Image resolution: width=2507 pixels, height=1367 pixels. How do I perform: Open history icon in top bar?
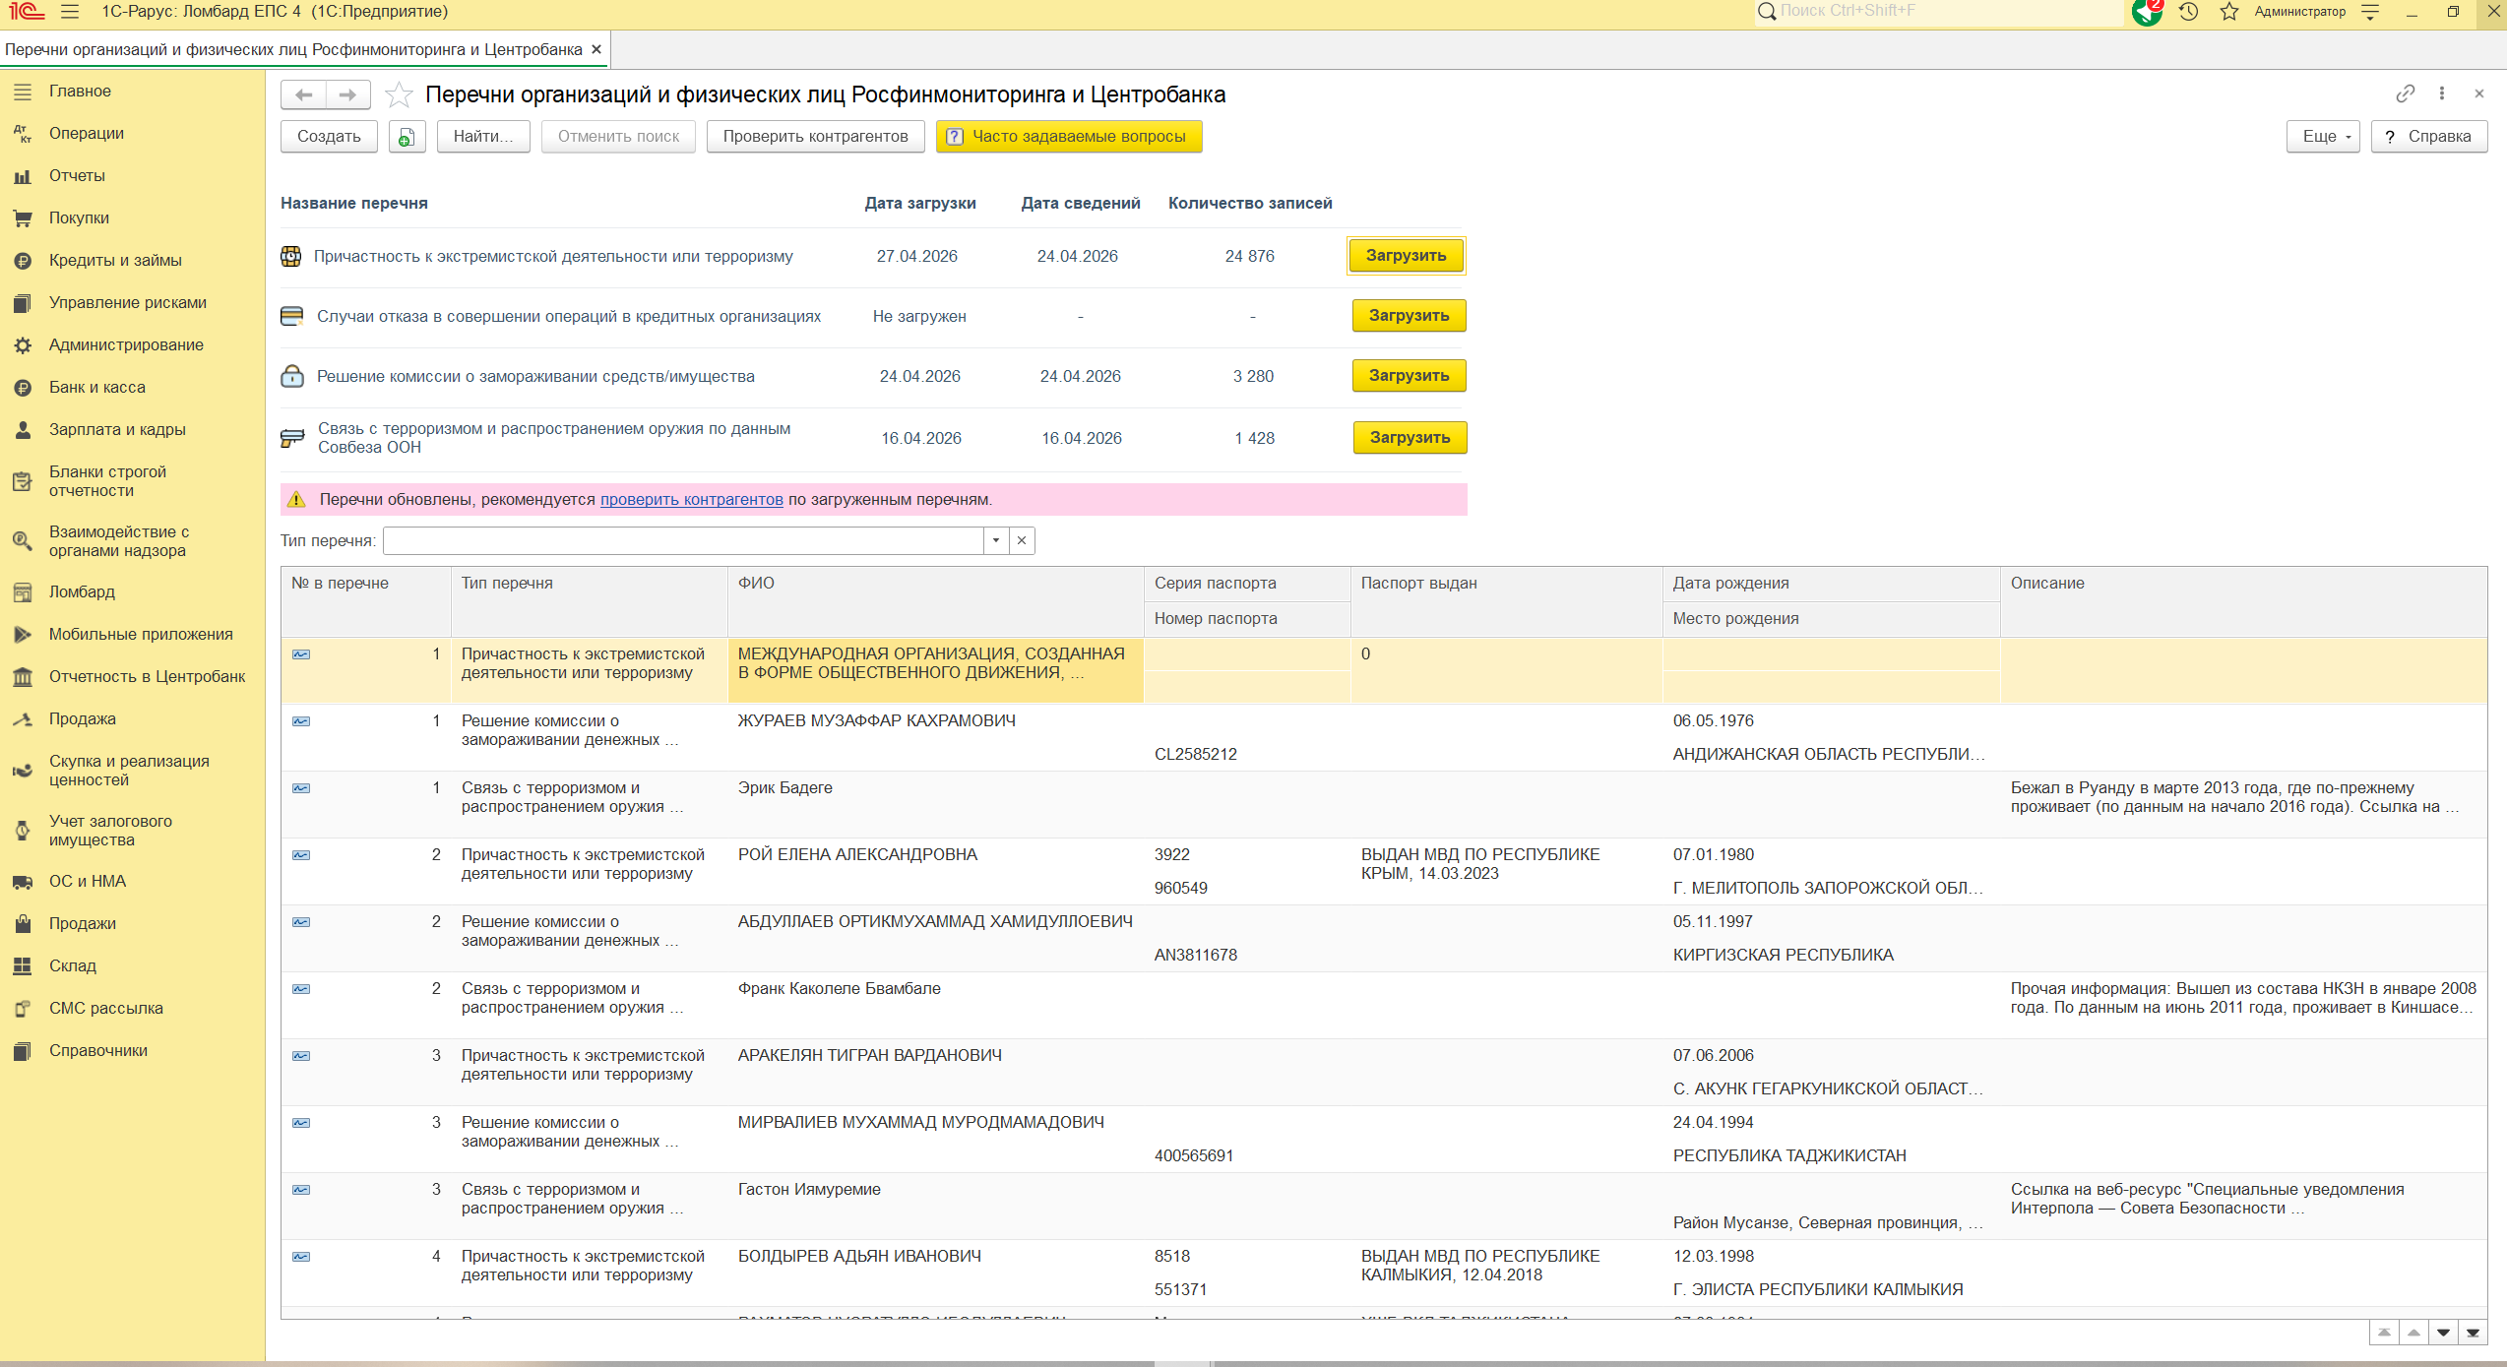point(2188,12)
